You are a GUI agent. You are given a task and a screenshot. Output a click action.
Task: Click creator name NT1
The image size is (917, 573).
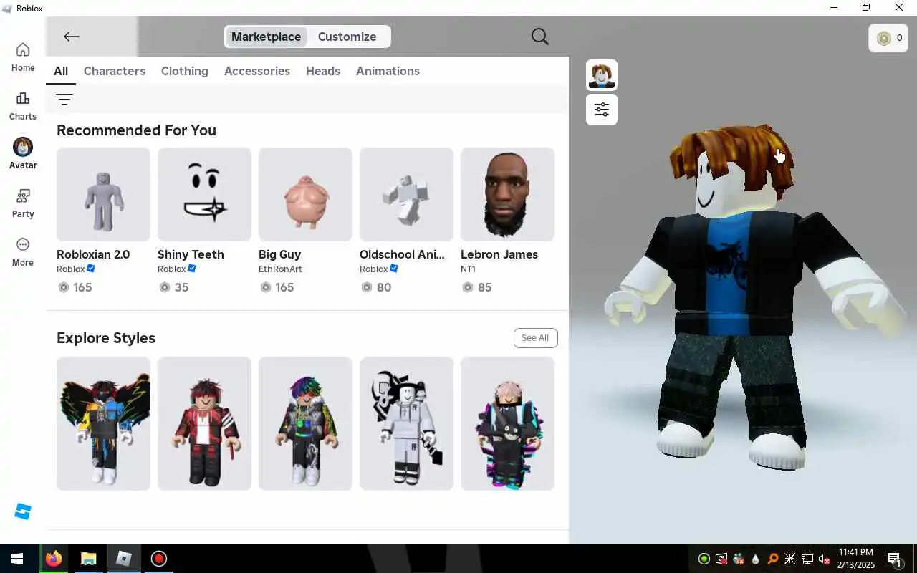click(468, 269)
